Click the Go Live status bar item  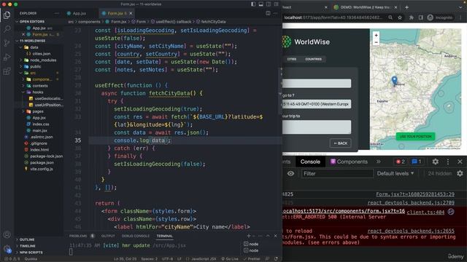pyautogui.click(x=230, y=259)
